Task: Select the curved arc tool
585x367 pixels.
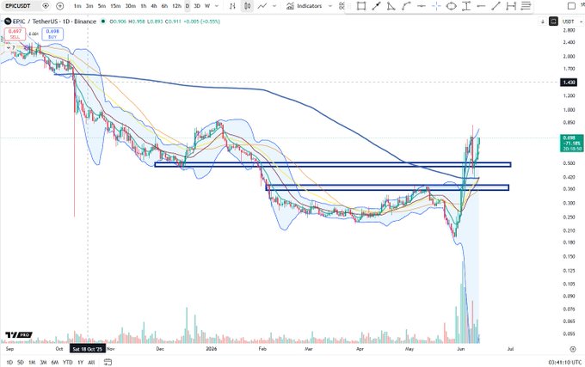Action: point(406,6)
